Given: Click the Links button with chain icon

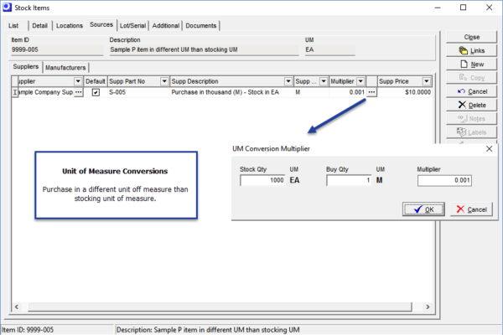Looking at the screenshot, I should (x=471, y=50).
